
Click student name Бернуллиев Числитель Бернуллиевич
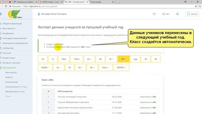[x=75, y=108]
